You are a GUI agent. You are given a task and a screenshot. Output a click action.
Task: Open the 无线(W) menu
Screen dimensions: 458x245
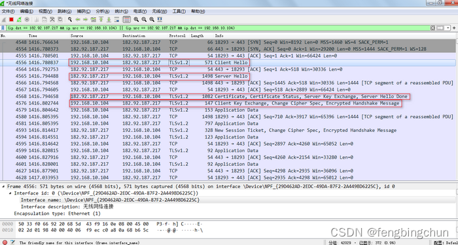[x=159, y=11]
